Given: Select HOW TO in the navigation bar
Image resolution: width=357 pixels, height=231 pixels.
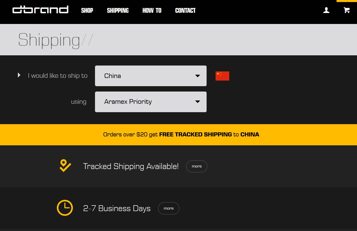Looking at the screenshot, I should coord(152,10).
